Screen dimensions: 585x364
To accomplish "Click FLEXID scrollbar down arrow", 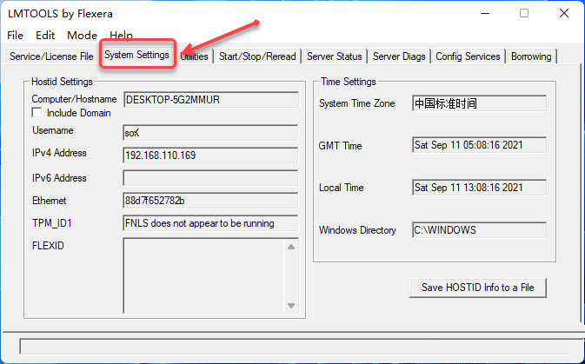I will point(291,306).
